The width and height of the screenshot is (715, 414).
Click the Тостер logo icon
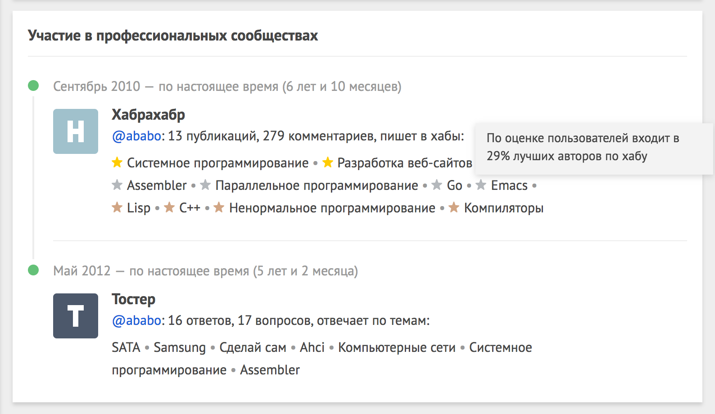point(76,316)
